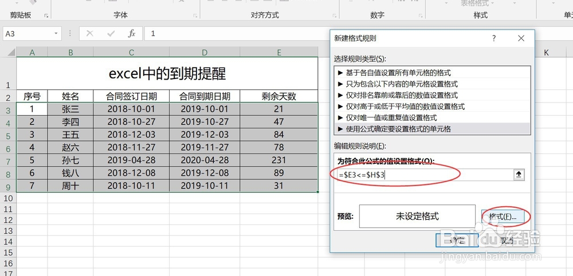
Task: Select row 10 header
Action: (8, 198)
